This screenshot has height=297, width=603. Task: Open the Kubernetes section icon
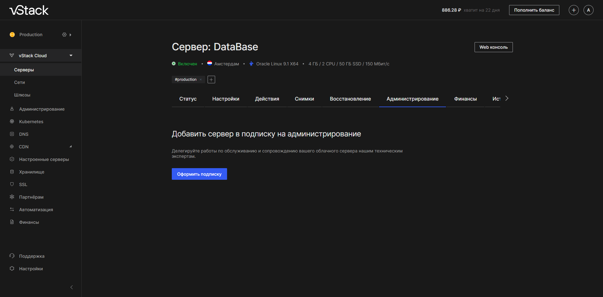[12, 121]
